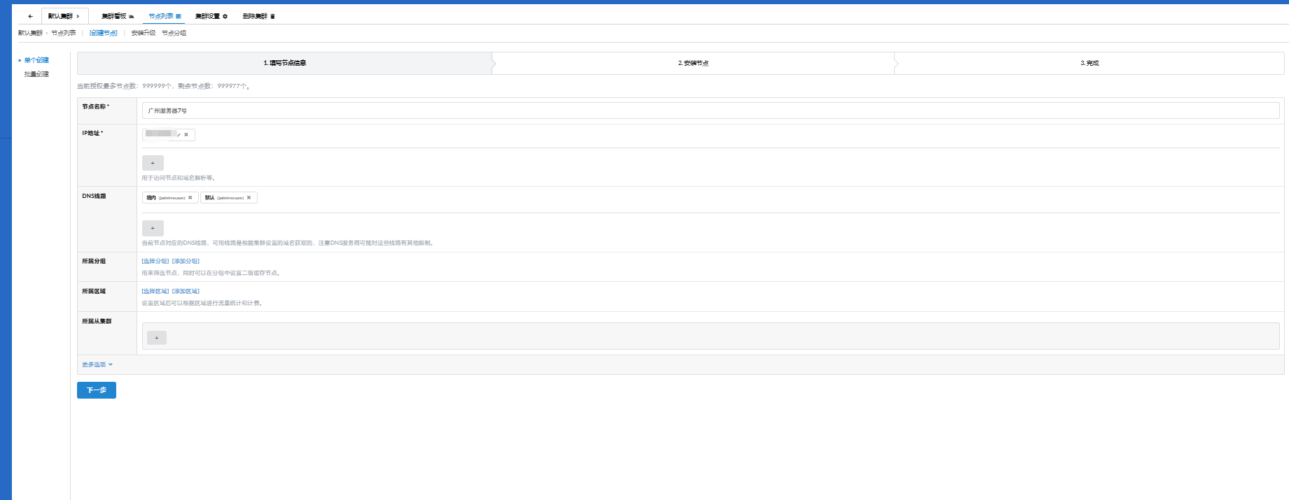Go to 默认集群 breadcrumb link
This screenshot has width=1289, height=500.
(30, 33)
